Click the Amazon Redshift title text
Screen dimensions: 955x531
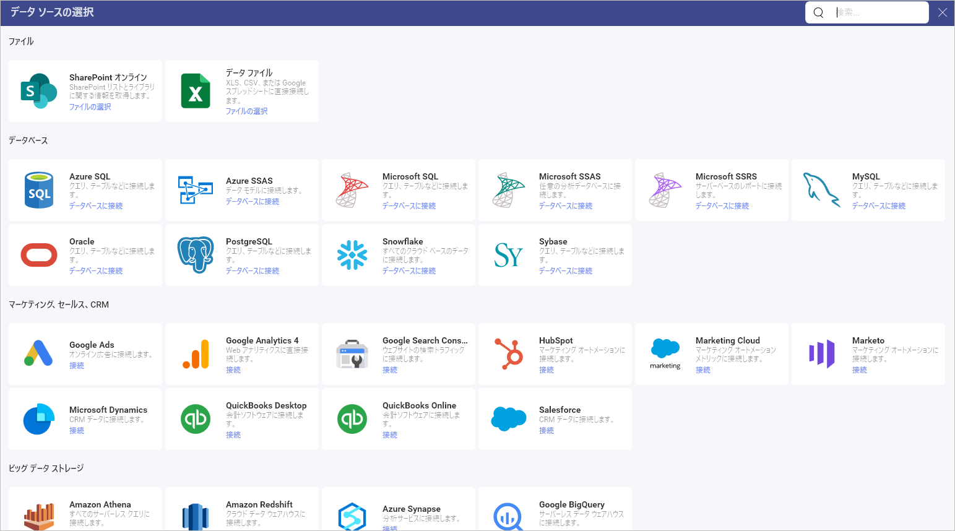click(259, 504)
